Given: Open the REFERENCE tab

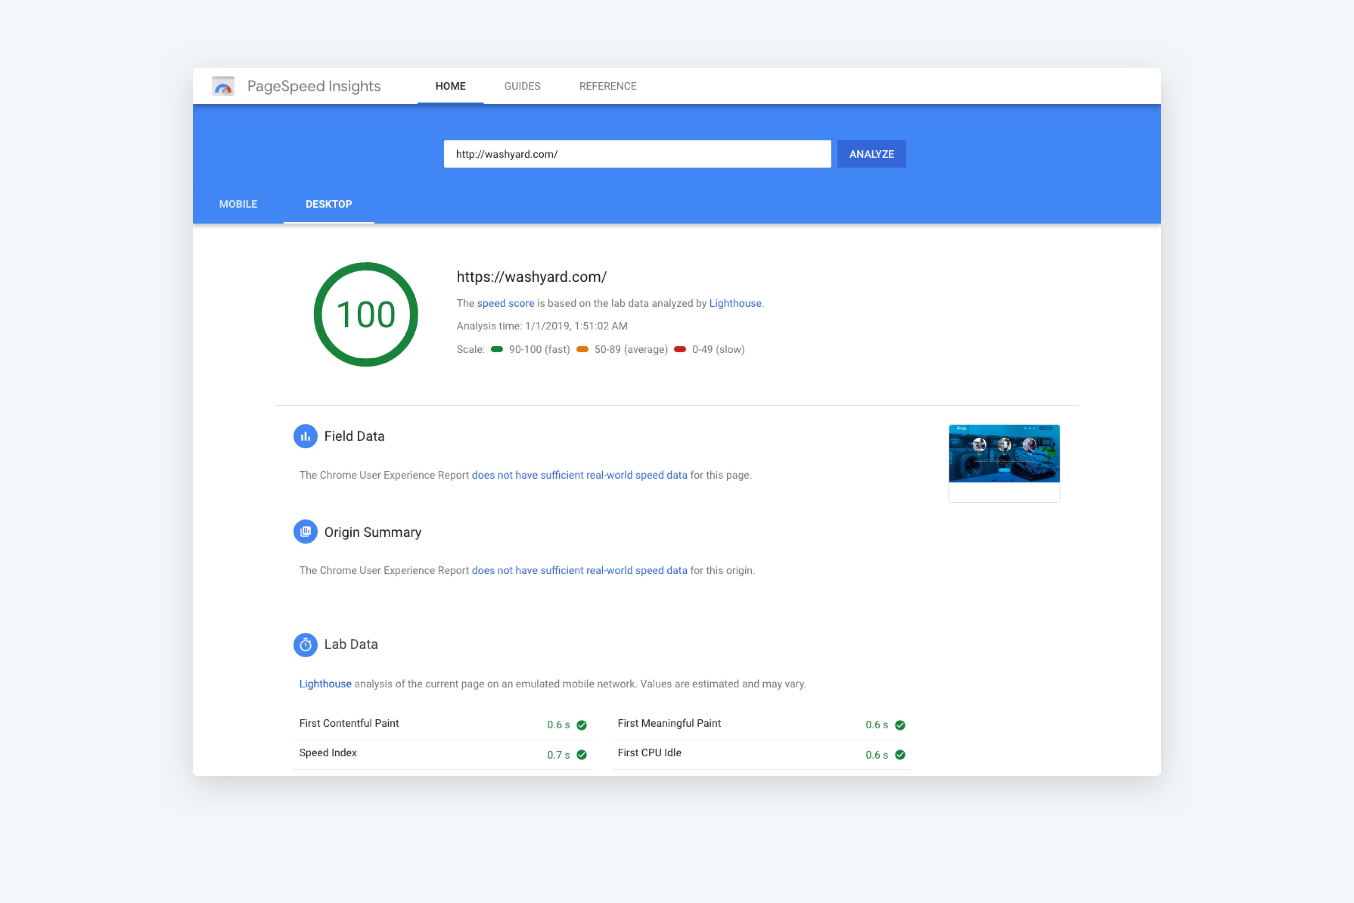Looking at the screenshot, I should (607, 86).
